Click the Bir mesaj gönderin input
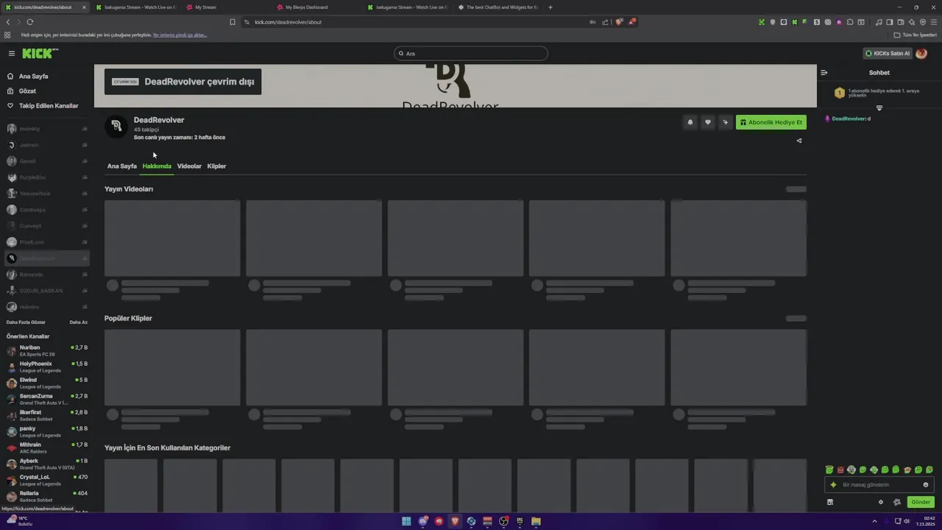The image size is (942, 530). [879, 484]
